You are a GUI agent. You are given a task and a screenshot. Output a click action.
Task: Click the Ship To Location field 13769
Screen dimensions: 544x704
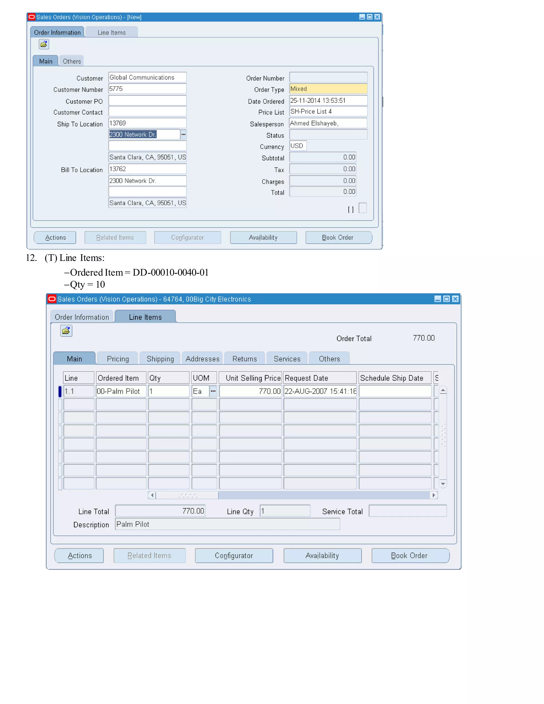(x=148, y=123)
